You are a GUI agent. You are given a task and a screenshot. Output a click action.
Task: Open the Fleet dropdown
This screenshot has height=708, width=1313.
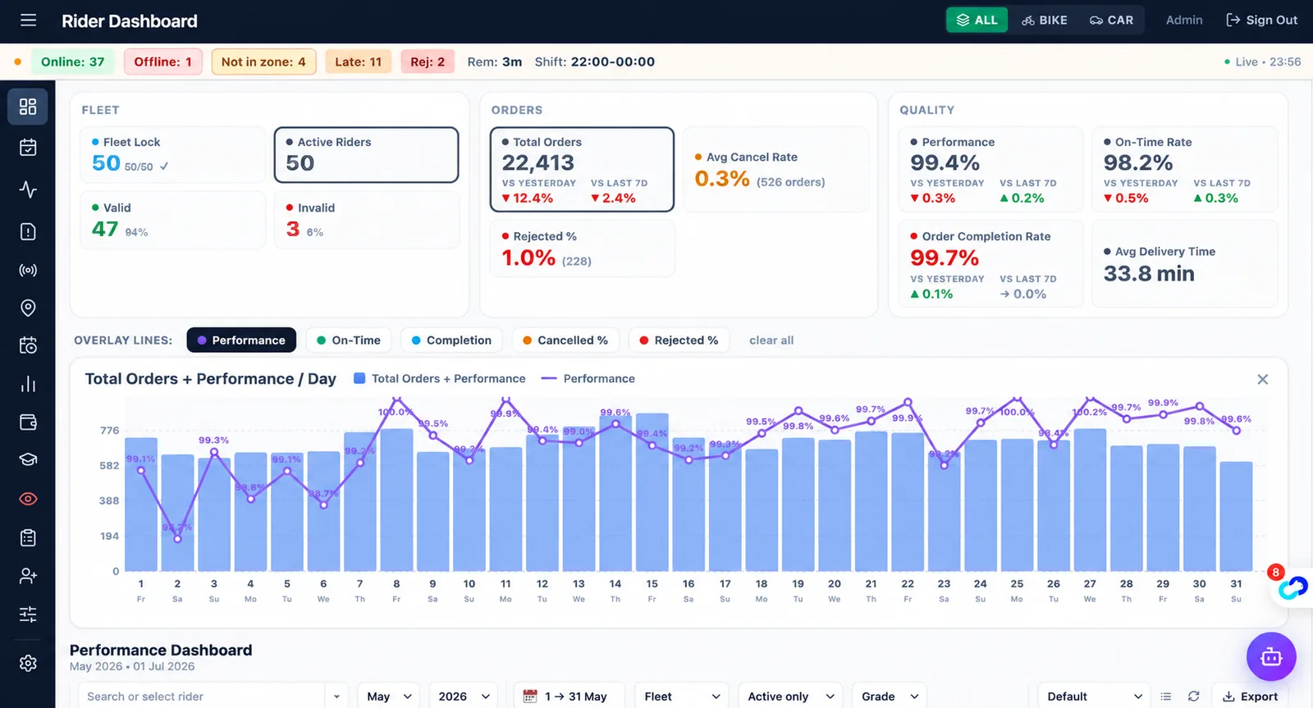point(682,697)
